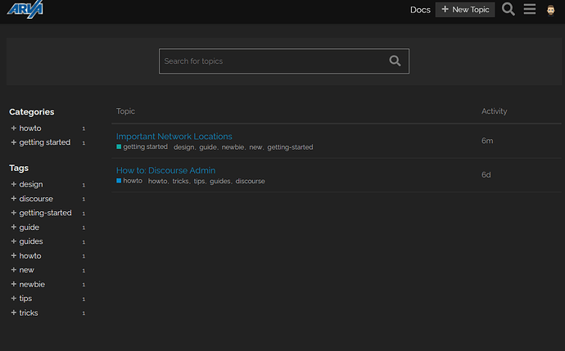Click plus icon beside discourse tag
The image size is (565, 351).
tap(14, 199)
